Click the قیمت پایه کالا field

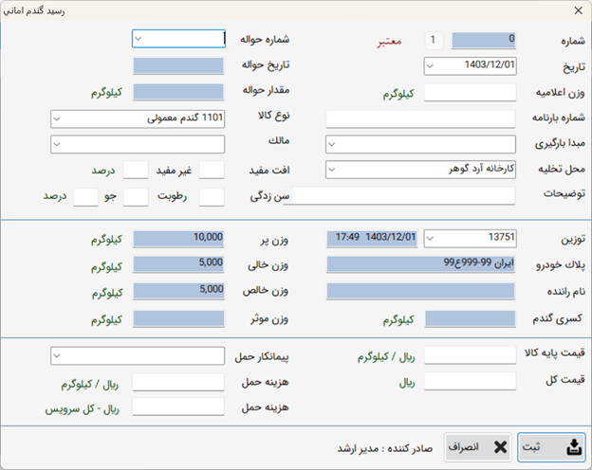(470, 355)
